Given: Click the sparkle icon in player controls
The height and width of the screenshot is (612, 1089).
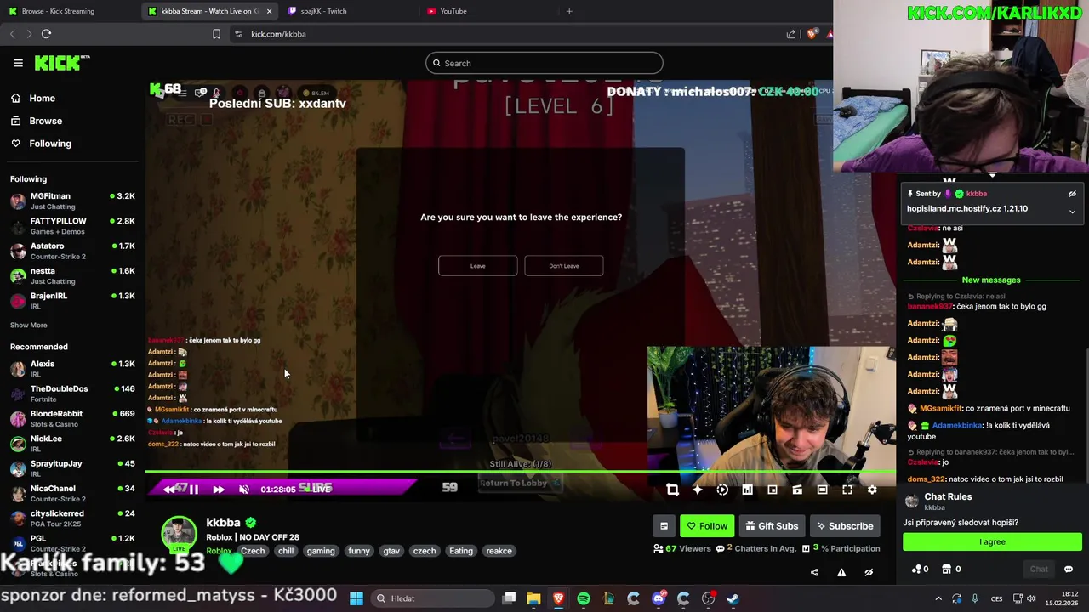Looking at the screenshot, I should (x=697, y=490).
